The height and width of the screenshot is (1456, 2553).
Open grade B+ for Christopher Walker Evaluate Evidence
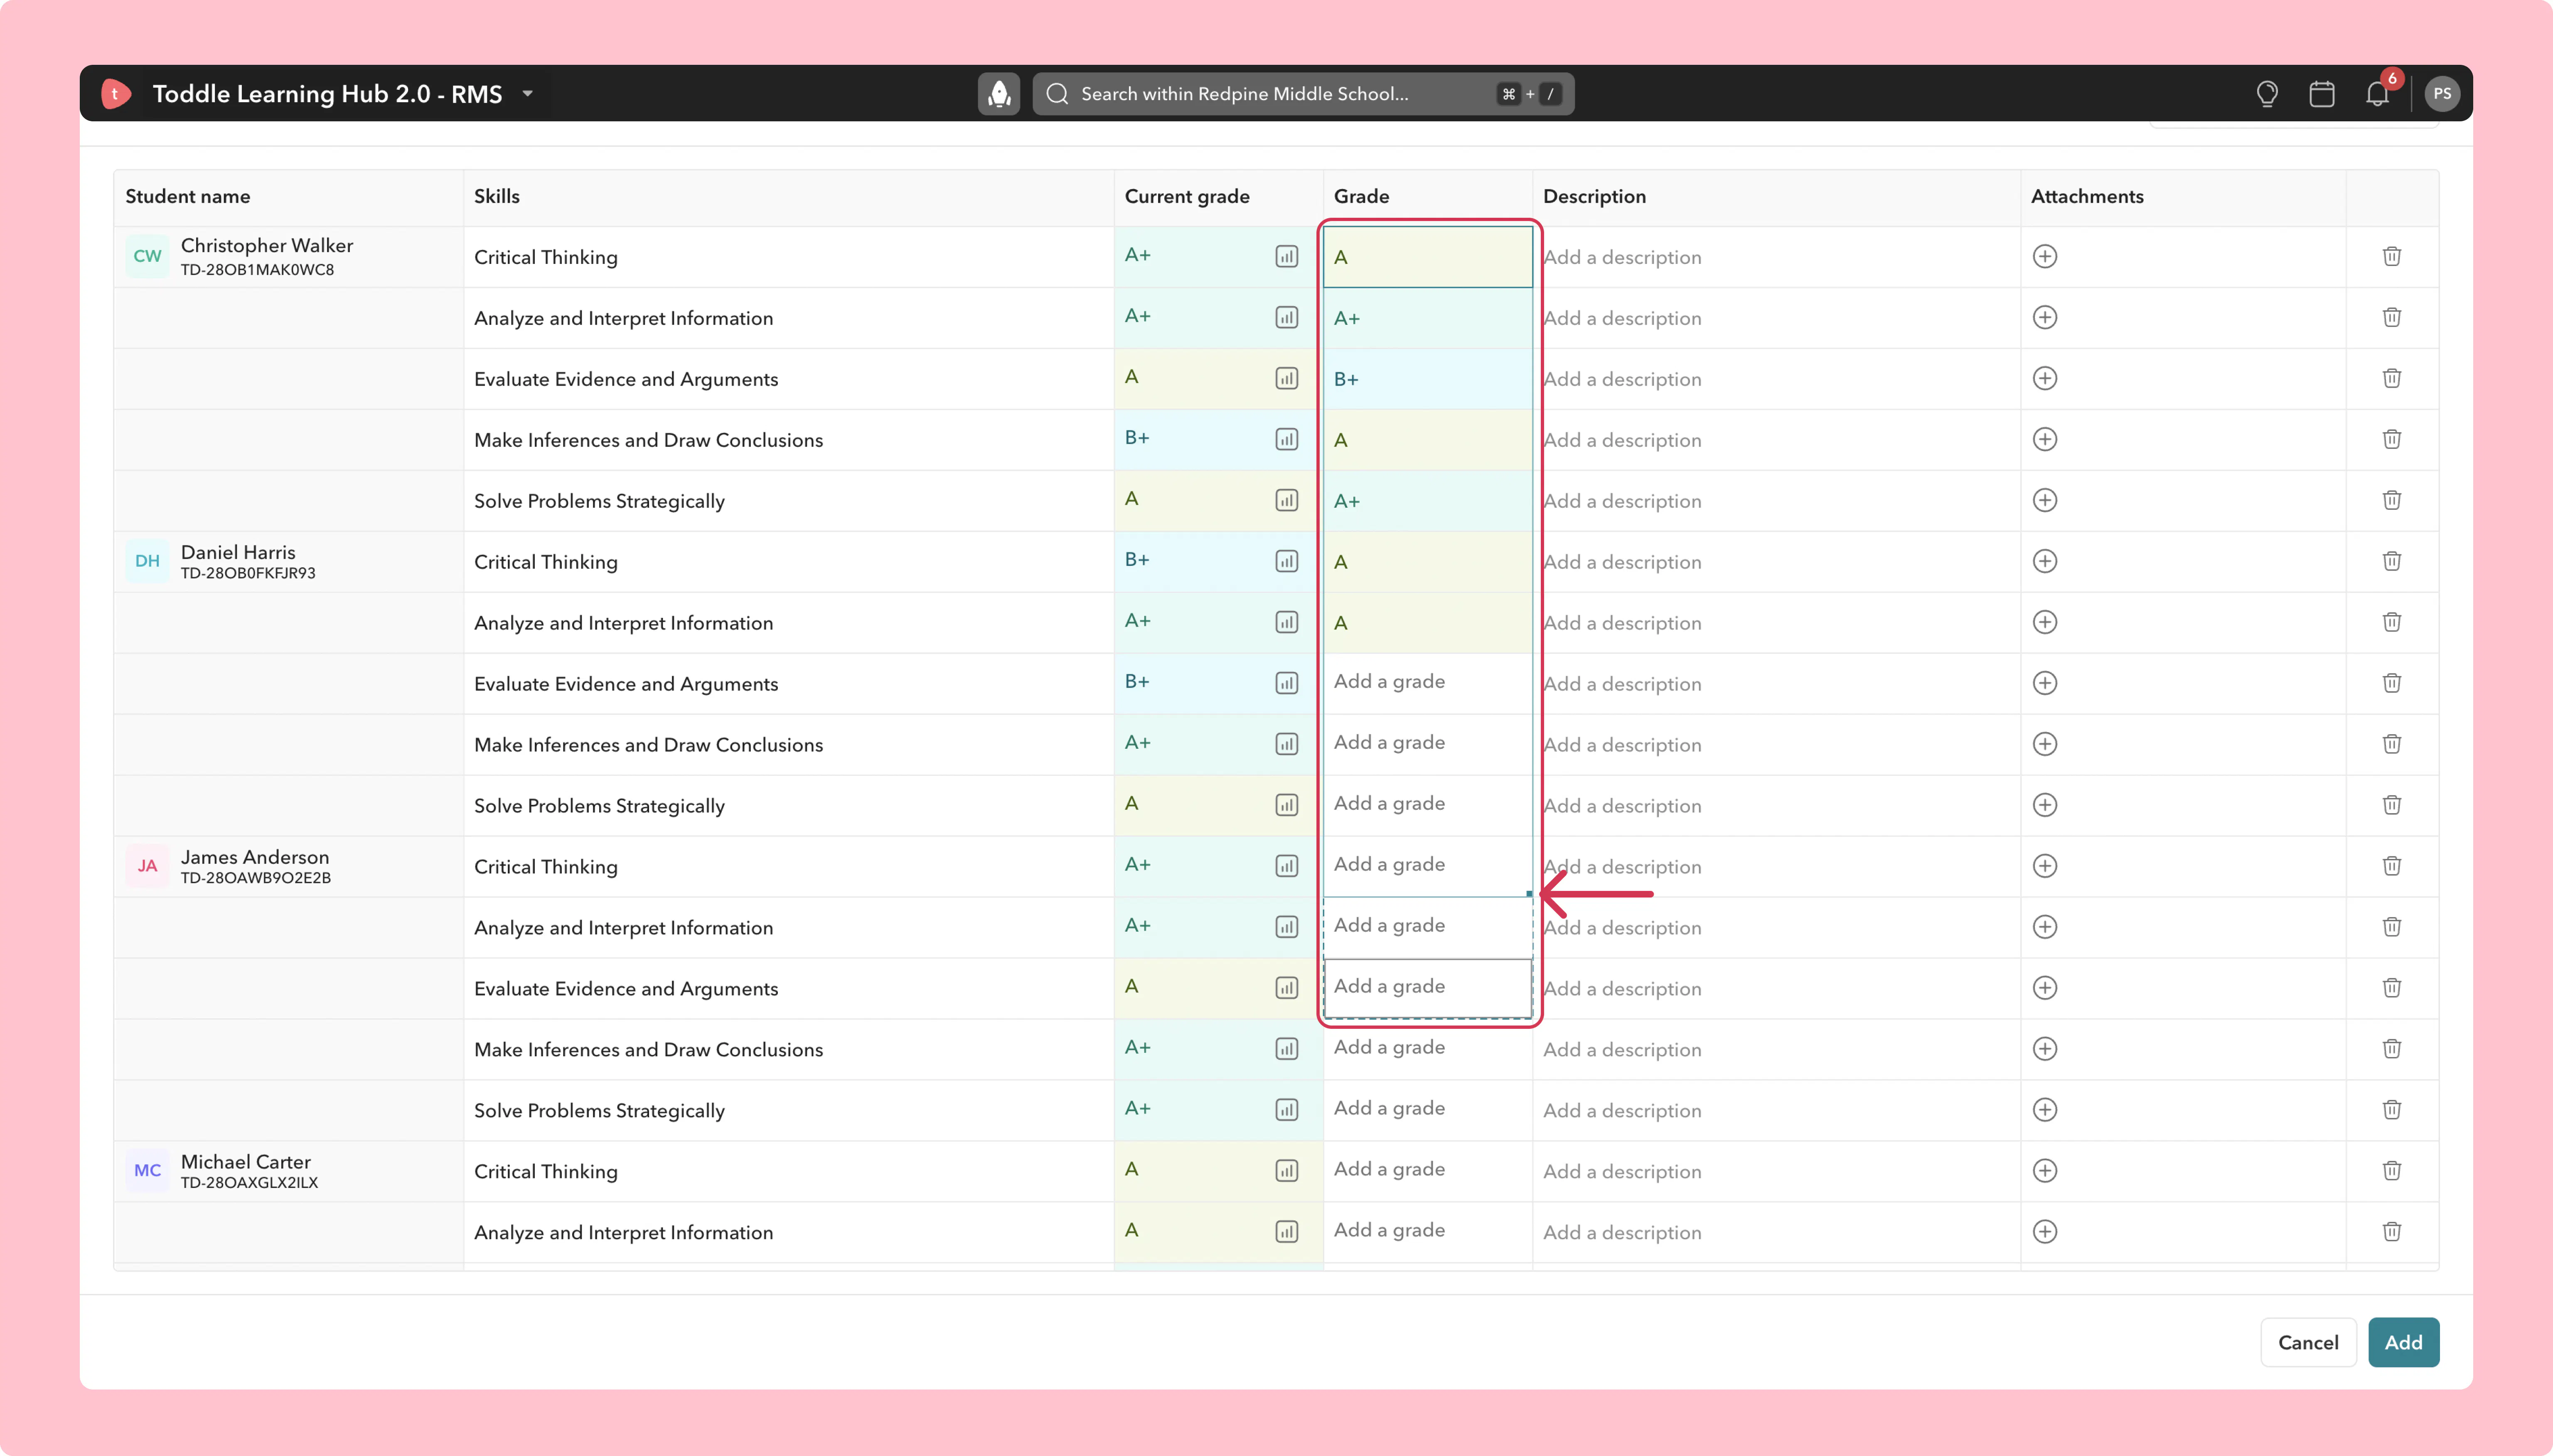(1428, 379)
